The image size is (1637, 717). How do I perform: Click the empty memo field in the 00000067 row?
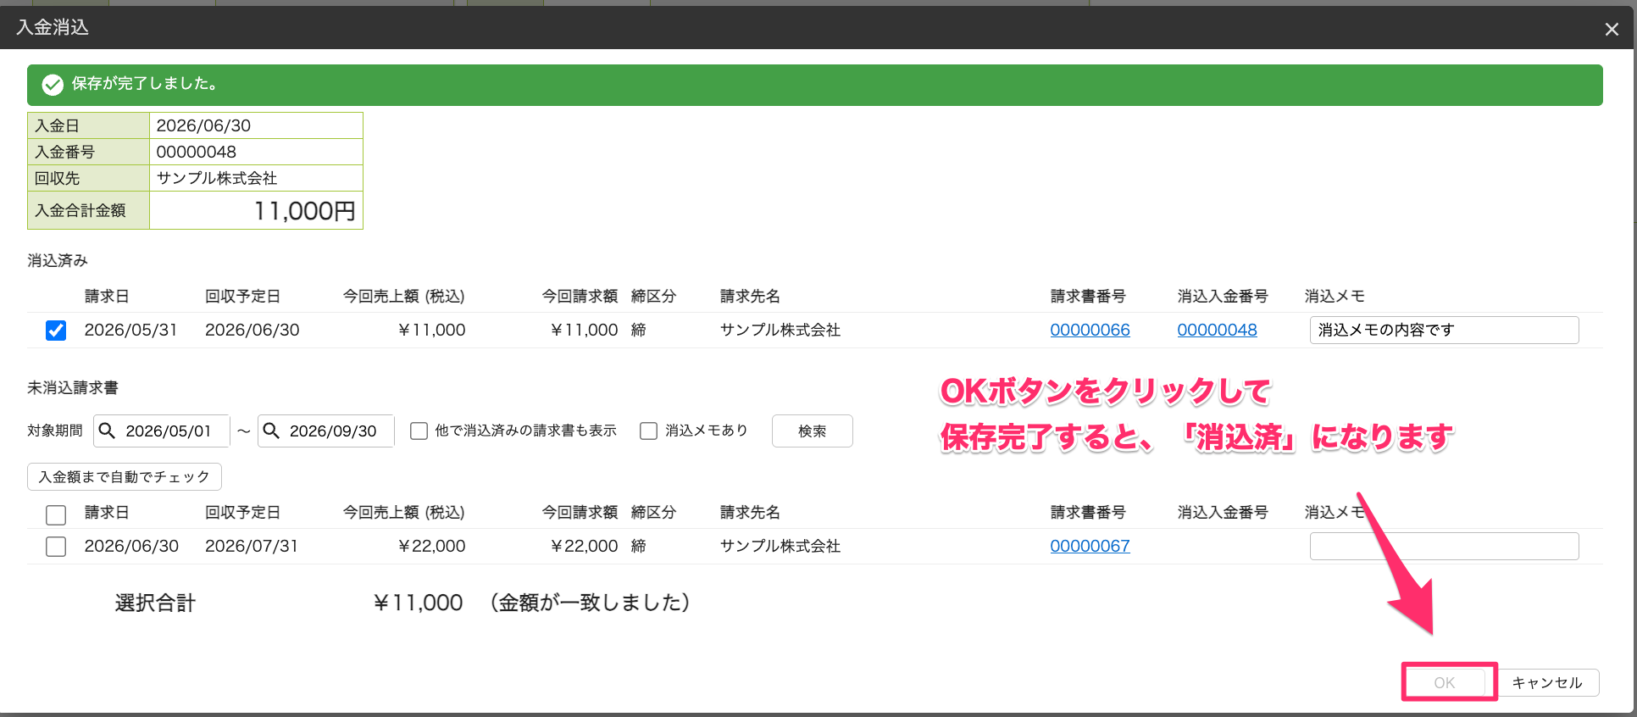coord(1444,546)
